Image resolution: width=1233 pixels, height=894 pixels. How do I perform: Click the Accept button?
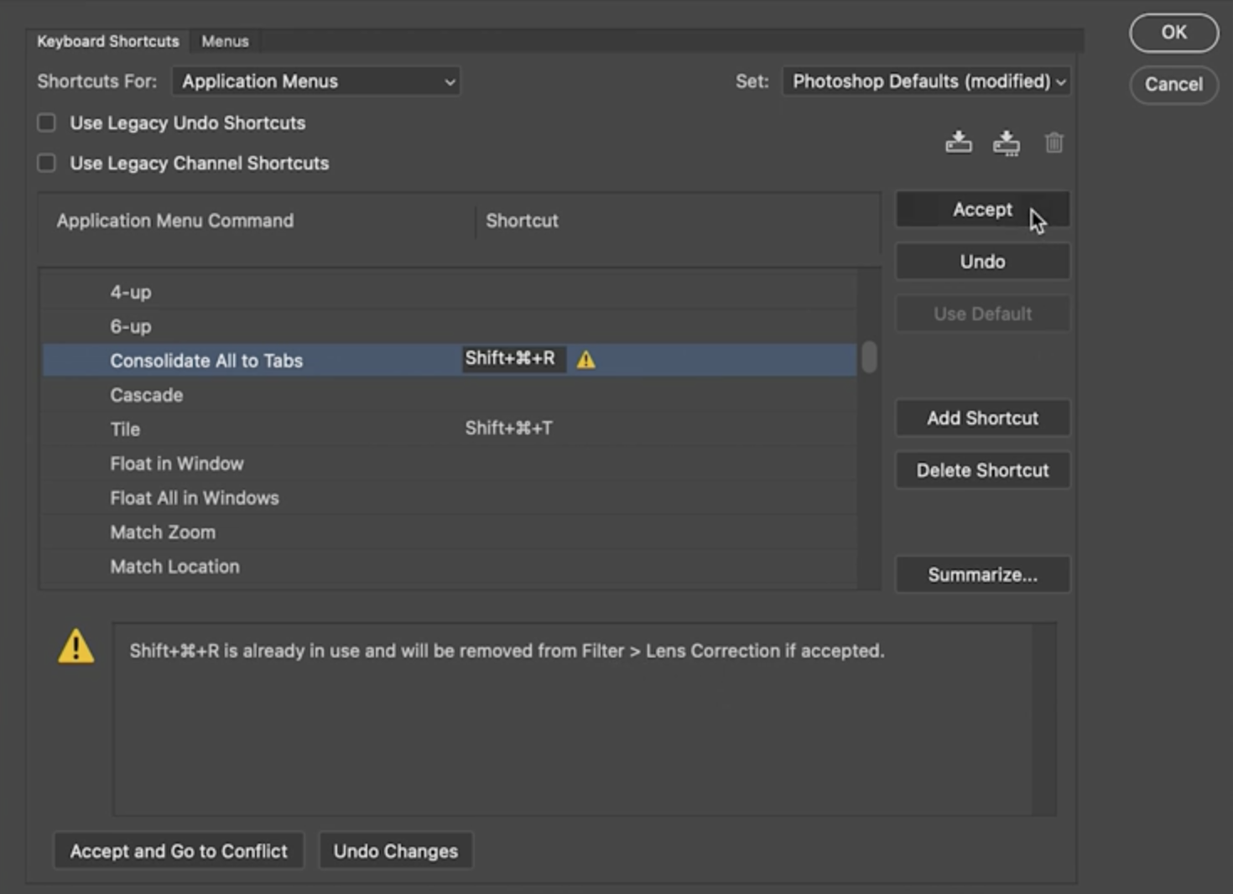click(x=982, y=210)
